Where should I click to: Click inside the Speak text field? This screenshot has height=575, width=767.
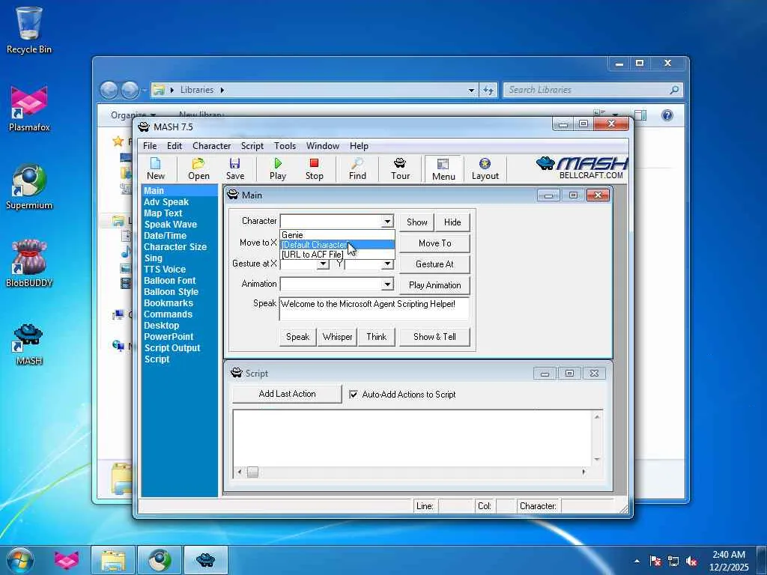pos(375,308)
